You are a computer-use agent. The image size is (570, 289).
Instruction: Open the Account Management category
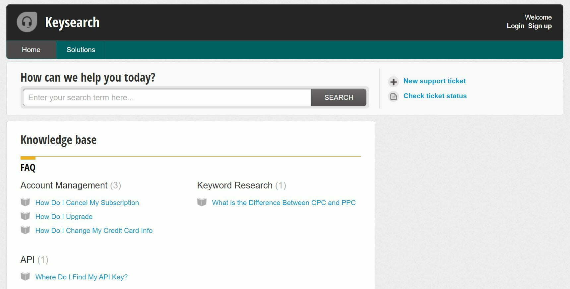tap(64, 185)
